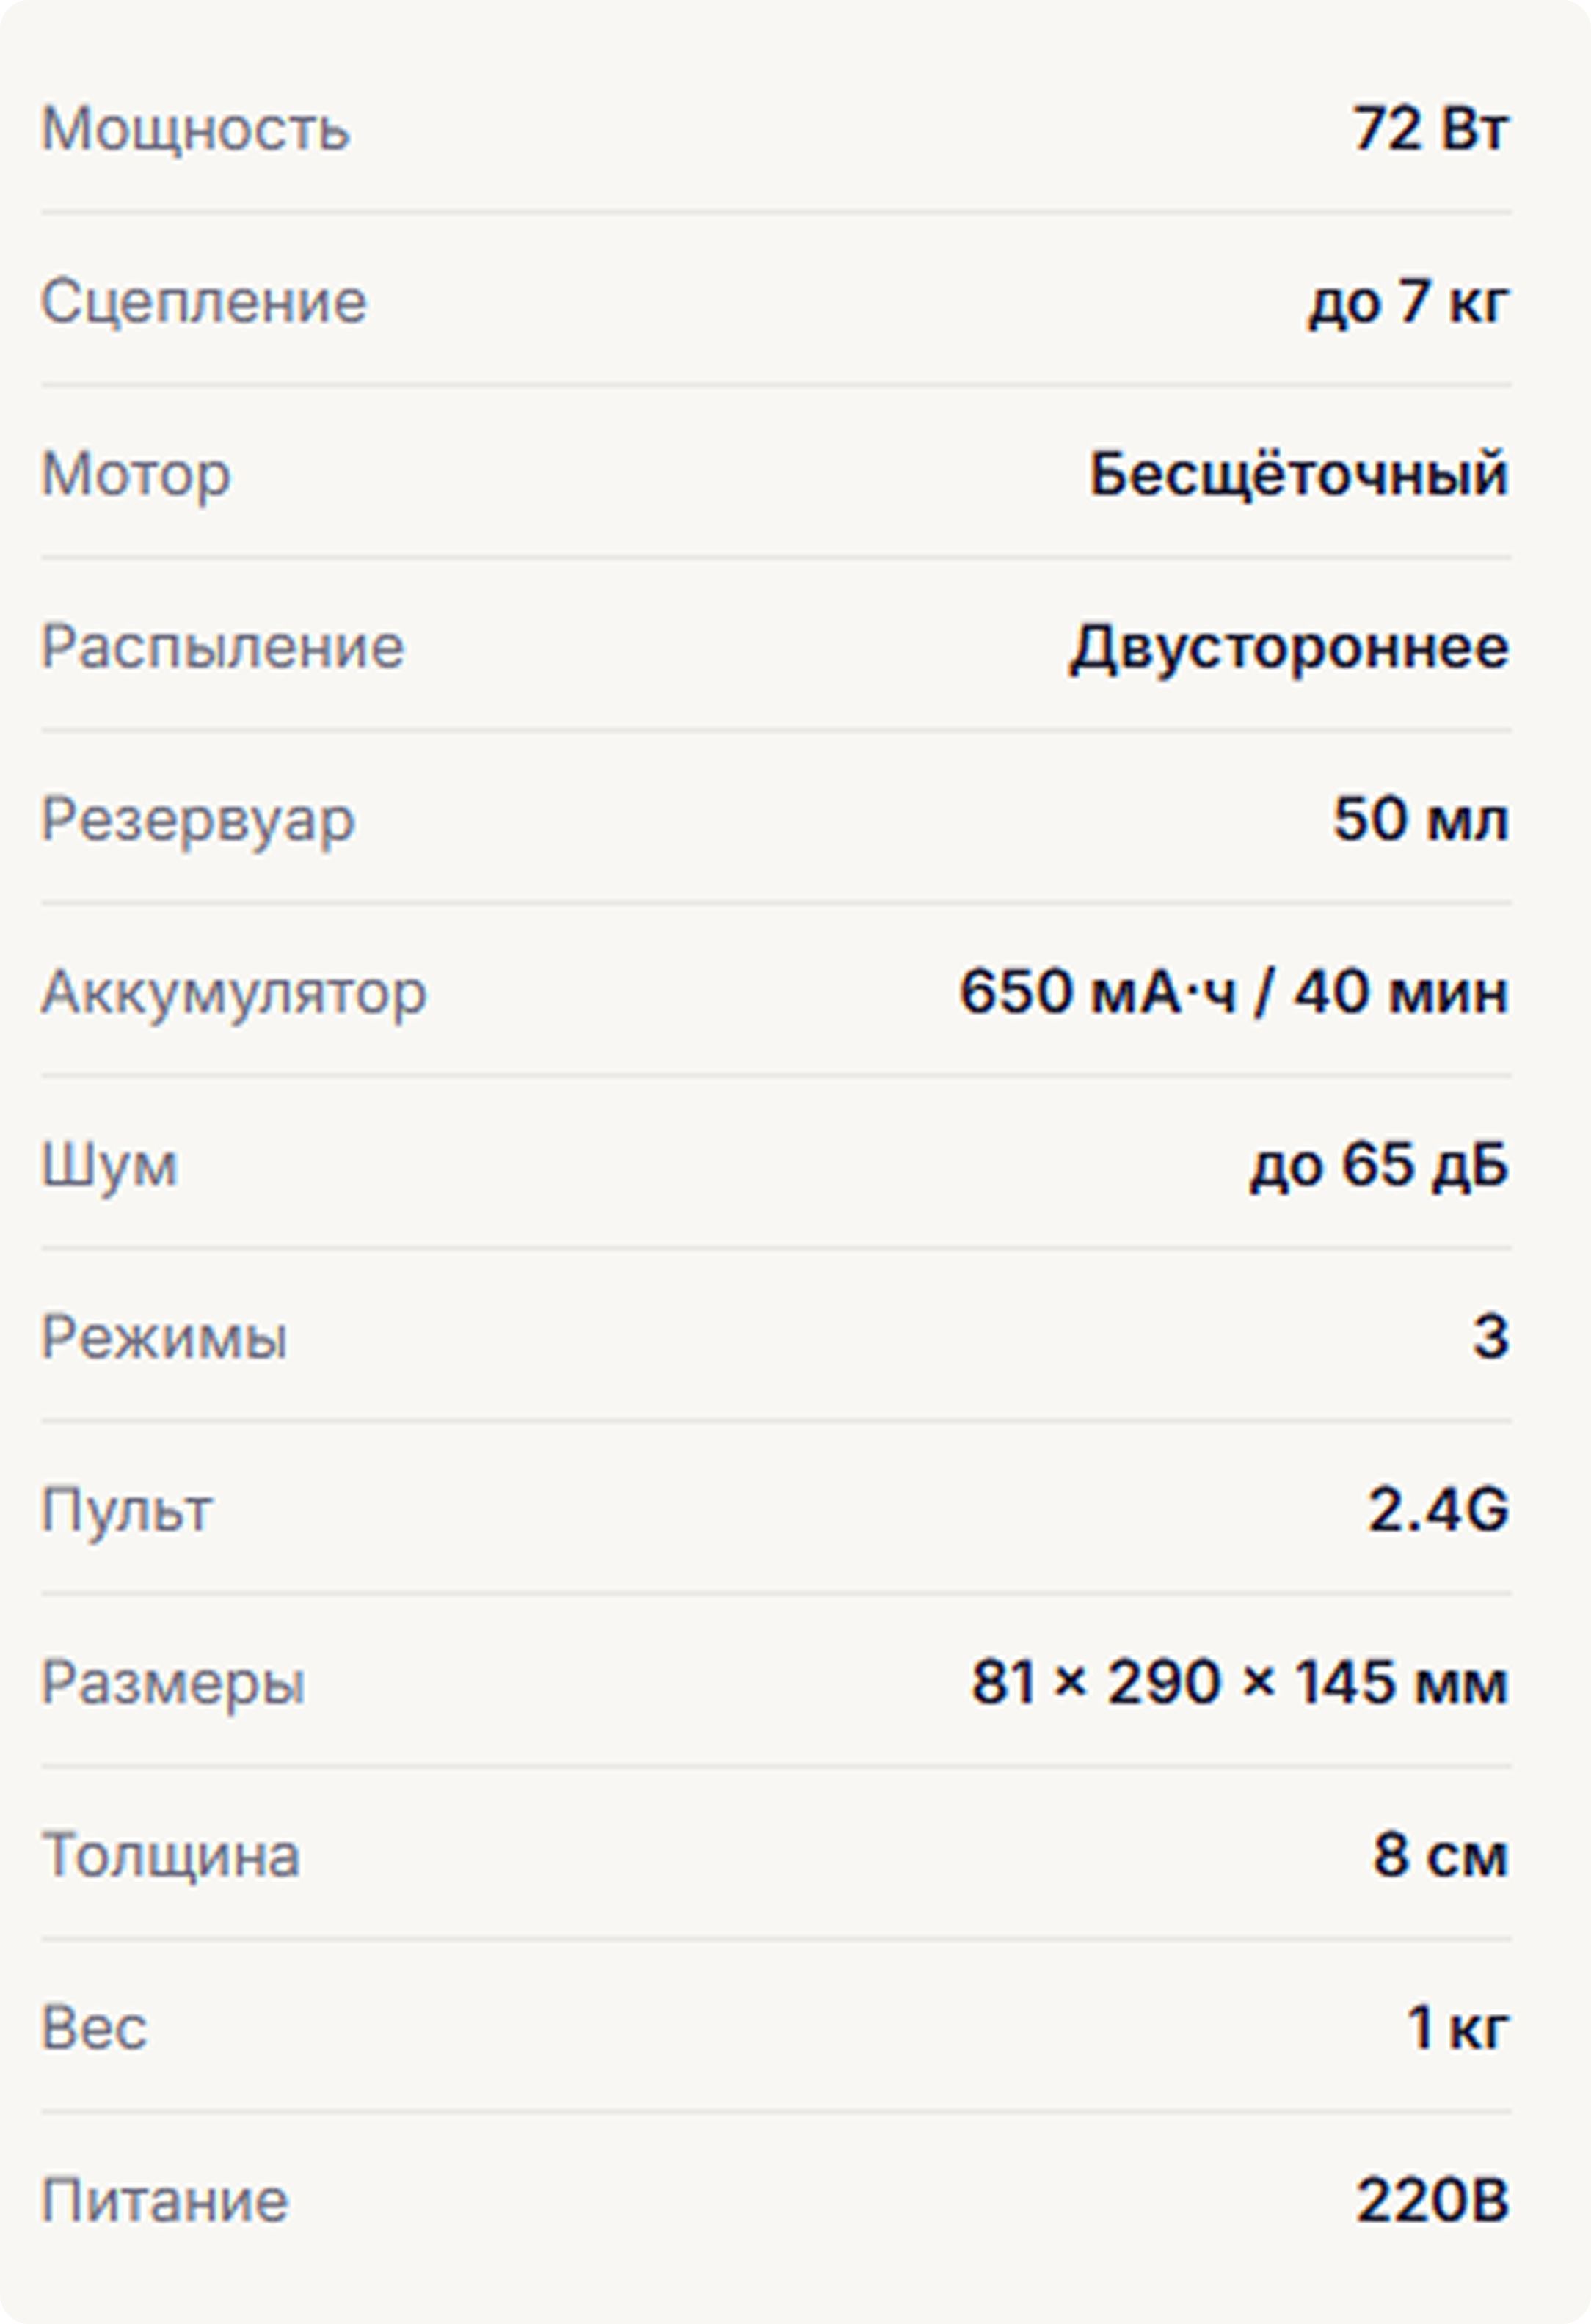This screenshot has height=2324, width=1591.
Task: Click the "Мотор" specification label
Action: pos(136,474)
